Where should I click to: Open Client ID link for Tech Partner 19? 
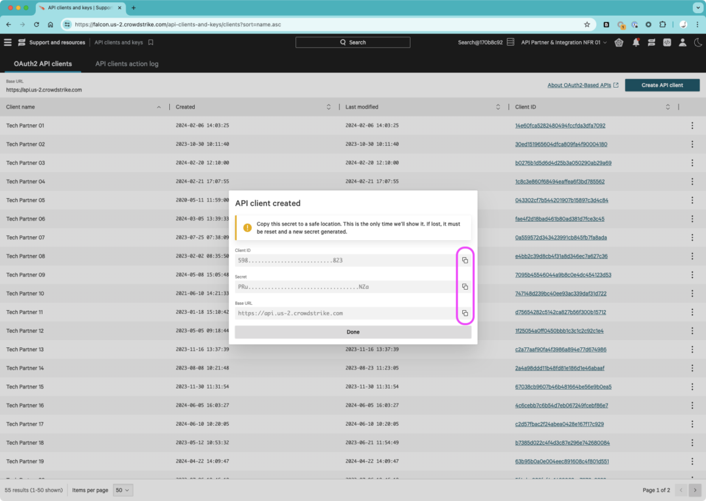click(x=562, y=461)
